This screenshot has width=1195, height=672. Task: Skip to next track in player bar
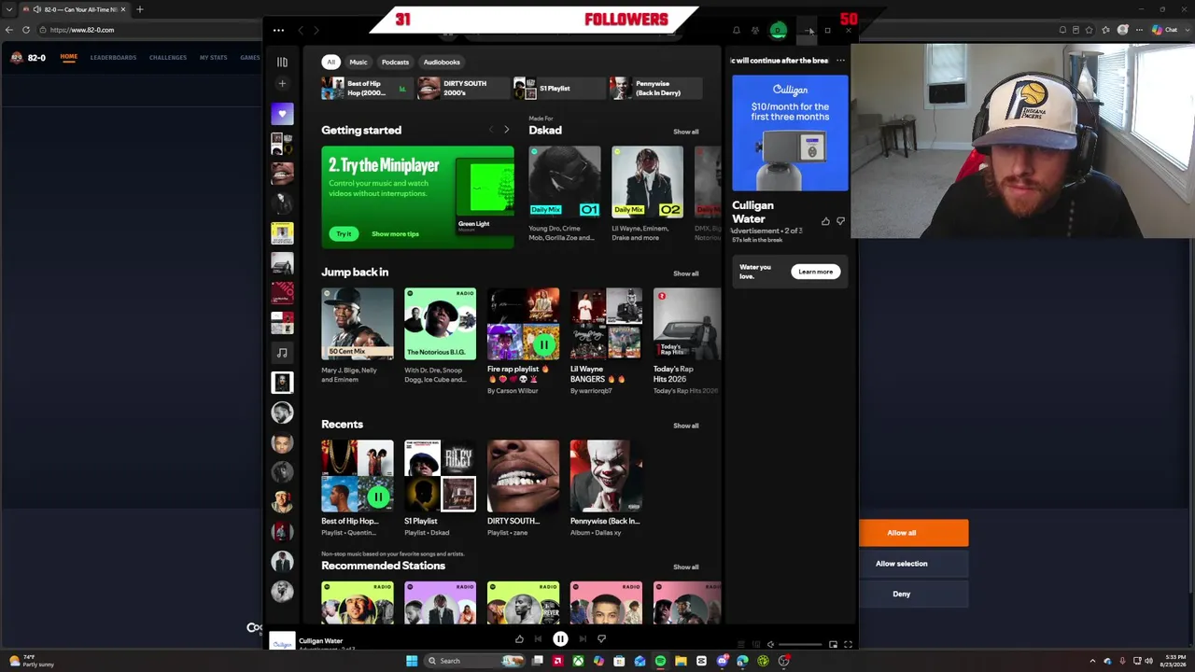583,639
